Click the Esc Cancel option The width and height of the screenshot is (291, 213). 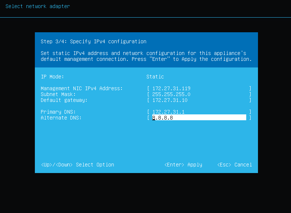234,165
